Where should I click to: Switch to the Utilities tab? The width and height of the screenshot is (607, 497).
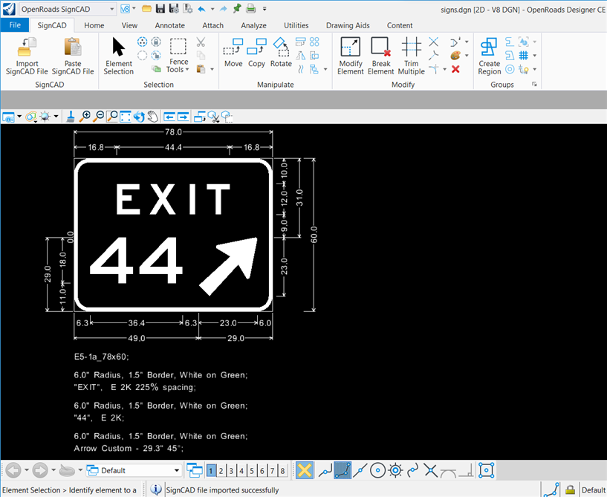296,25
